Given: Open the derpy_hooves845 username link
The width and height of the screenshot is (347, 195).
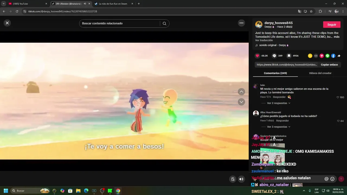Looking at the screenshot, I should coord(279,23).
